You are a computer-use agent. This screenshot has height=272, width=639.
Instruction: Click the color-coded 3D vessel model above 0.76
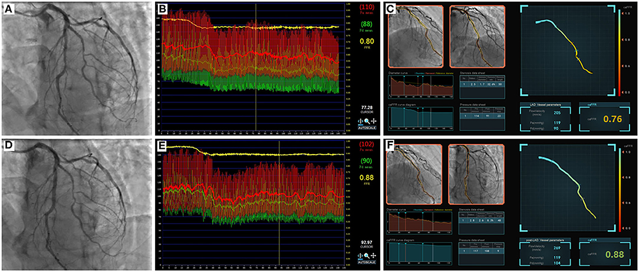coord(564,47)
